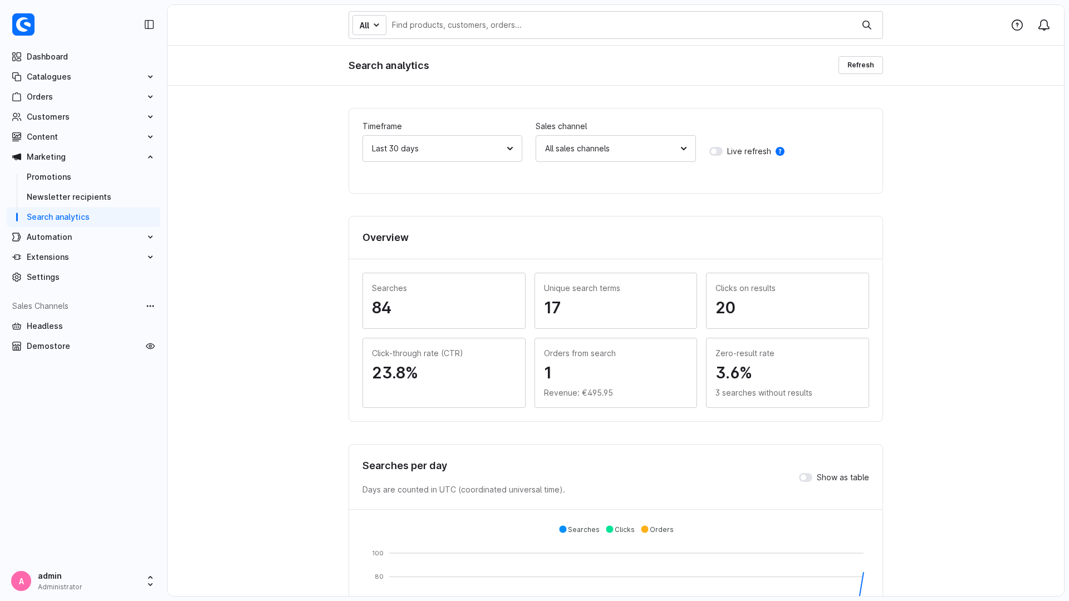Open the notifications bell
The height and width of the screenshot is (601, 1069).
coord(1044,25)
